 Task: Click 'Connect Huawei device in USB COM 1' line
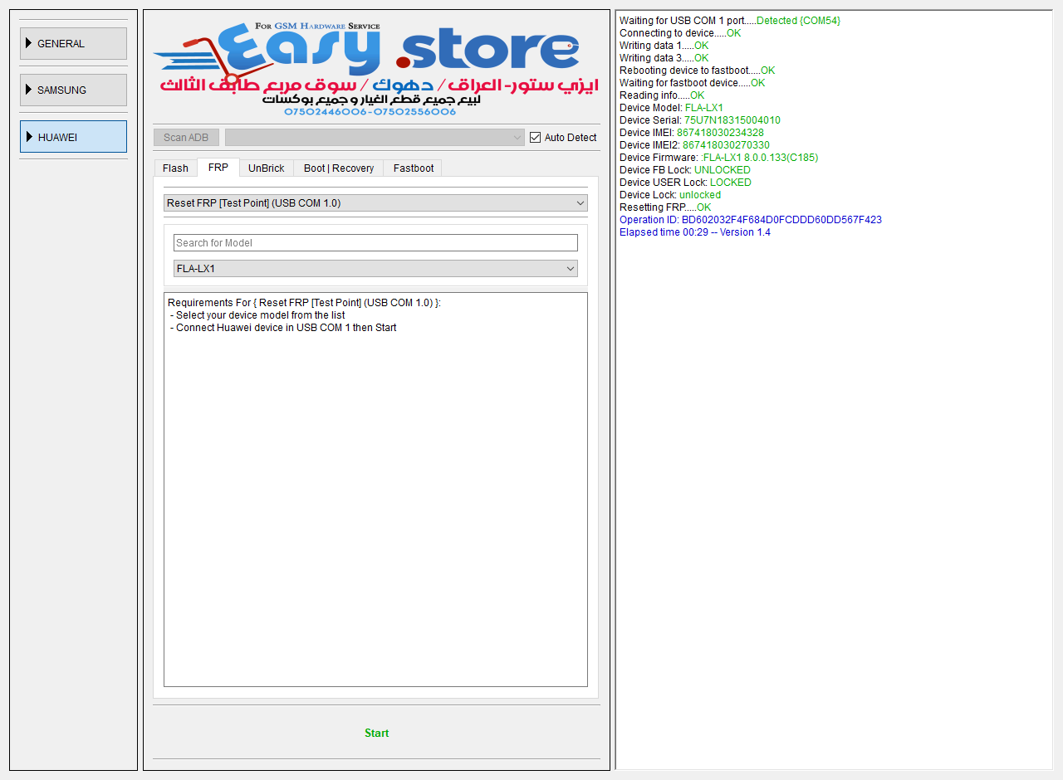click(x=283, y=328)
